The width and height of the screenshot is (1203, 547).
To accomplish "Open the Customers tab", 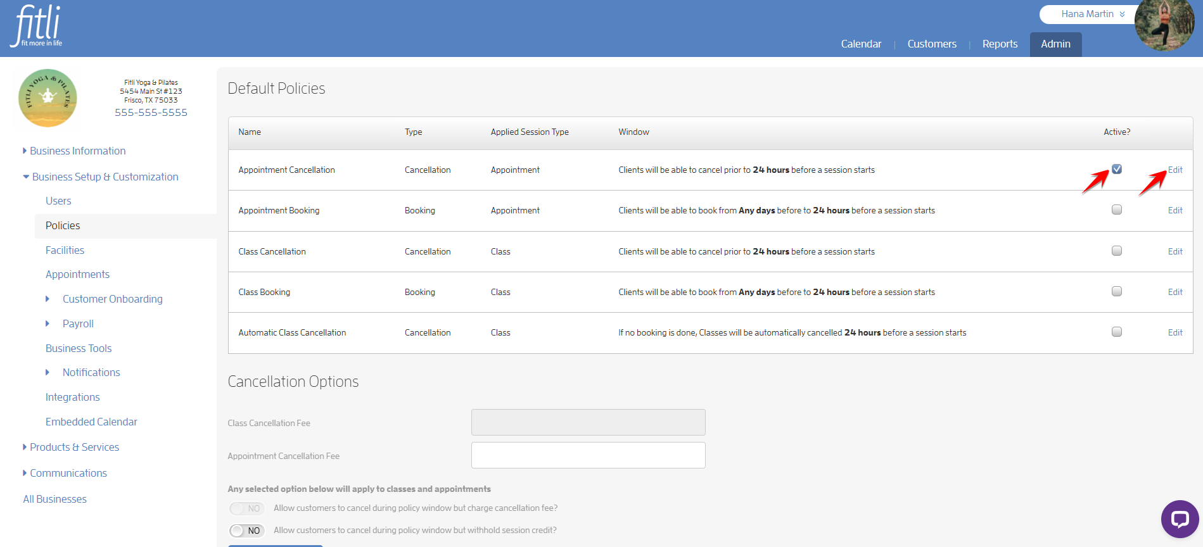I will (932, 44).
